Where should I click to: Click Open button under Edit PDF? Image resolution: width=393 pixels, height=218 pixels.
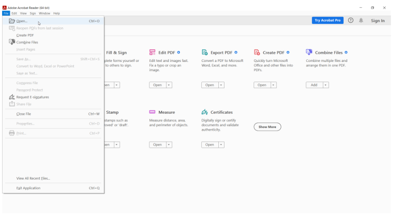click(x=158, y=85)
